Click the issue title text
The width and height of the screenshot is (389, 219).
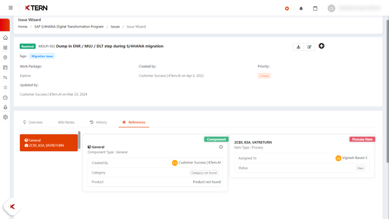pos(110,46)
